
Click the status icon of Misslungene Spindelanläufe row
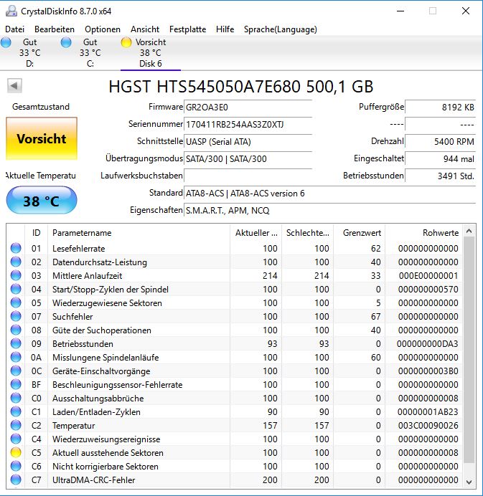pos(16,357)
